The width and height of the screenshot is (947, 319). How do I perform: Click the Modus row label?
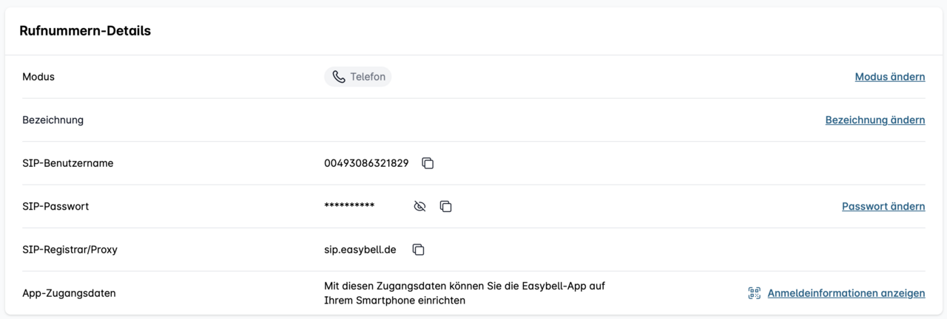point(38,77)
